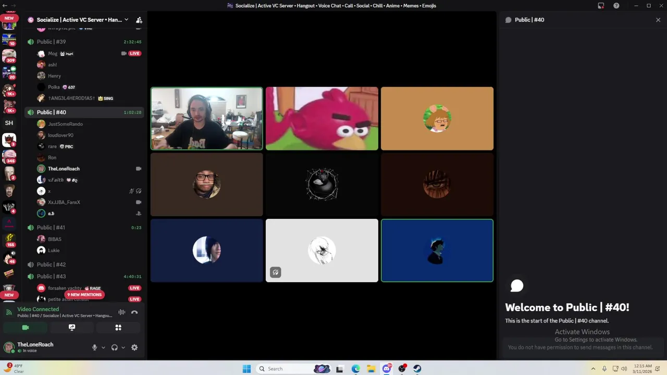Click user JustSomeRando in Public #40
Image resolution: width=667 pixels, height=375 pixels.
point(65,124)
